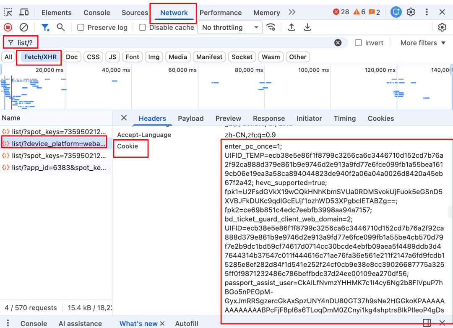
Task: Open the network search magnifier
Action: pyautogui.click(x=61, y=27)
